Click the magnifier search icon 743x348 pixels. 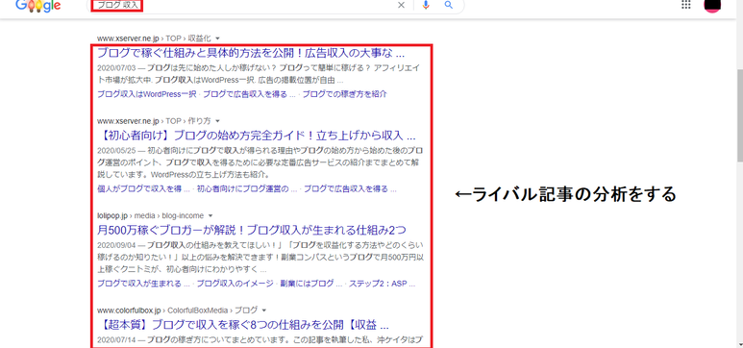449,5
